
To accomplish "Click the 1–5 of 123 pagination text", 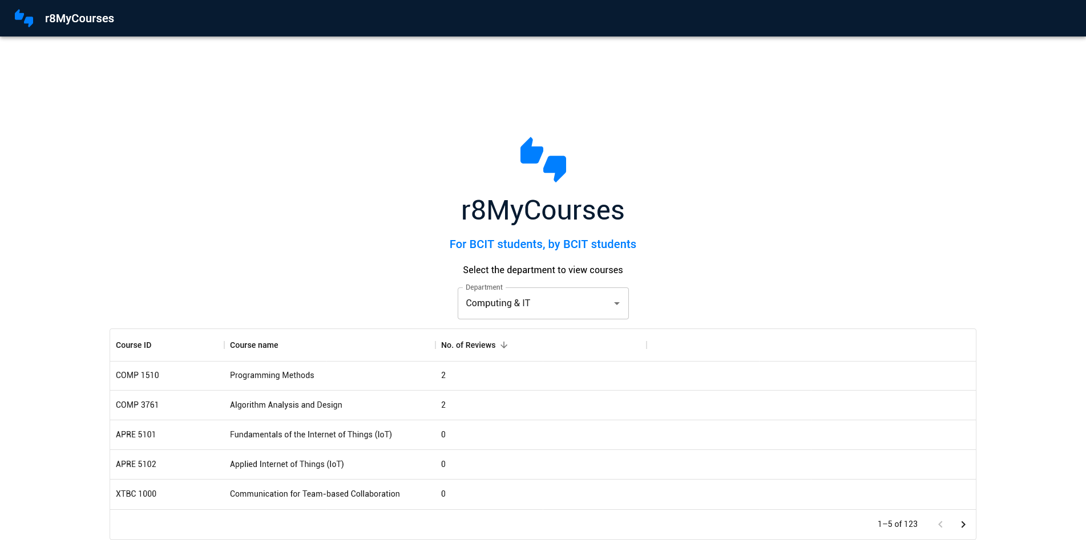I will [x=898, y=524].
